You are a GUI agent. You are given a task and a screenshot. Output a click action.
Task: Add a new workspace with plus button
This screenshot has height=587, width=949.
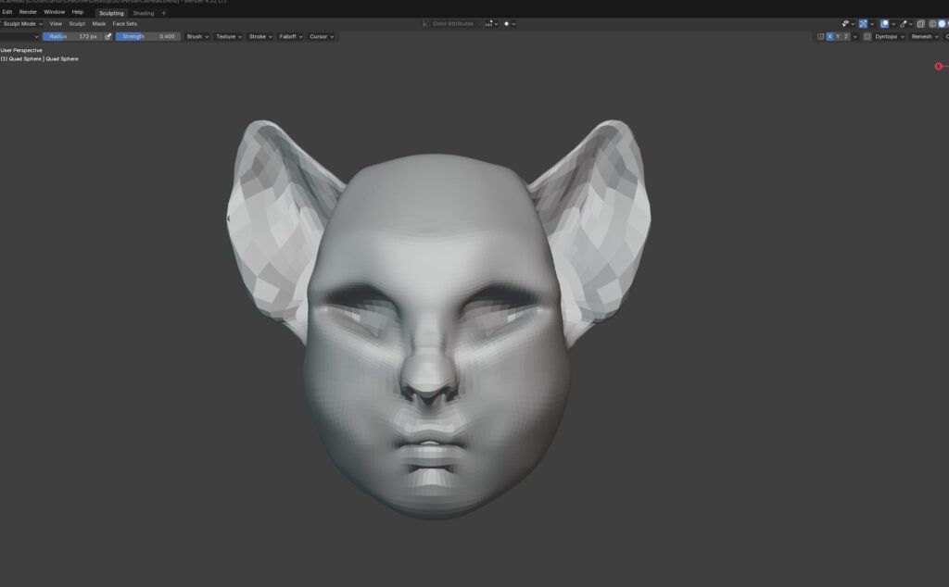click(164, 13)
